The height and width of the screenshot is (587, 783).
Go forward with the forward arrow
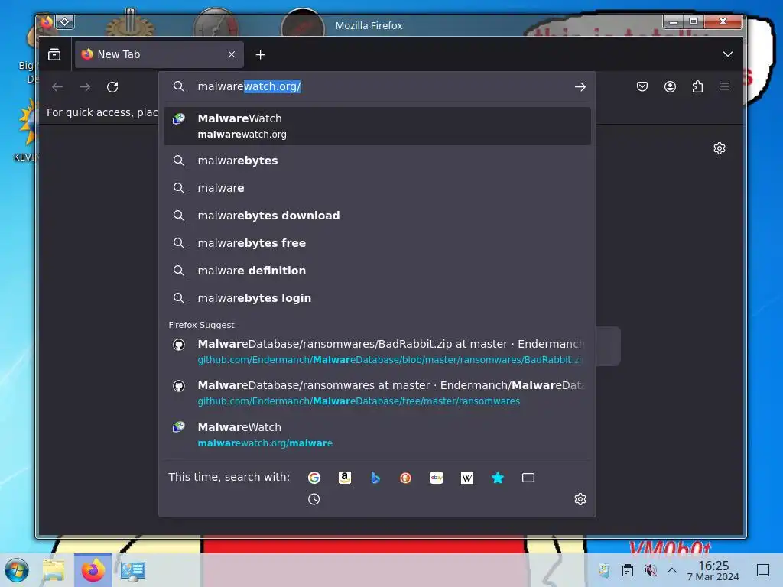coord(85,87)
